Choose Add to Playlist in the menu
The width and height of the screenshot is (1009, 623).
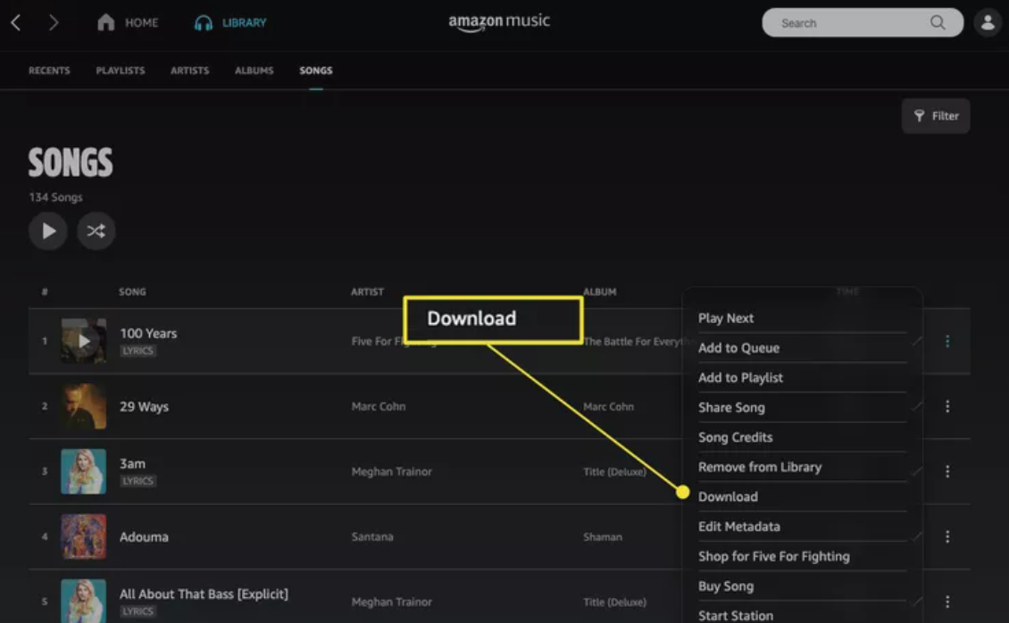tap(739, 378)
